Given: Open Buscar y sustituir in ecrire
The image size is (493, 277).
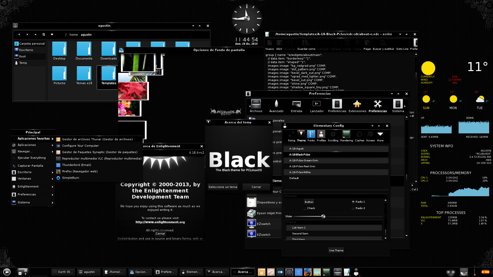Looking at the screenshot, I should (383, 45).
